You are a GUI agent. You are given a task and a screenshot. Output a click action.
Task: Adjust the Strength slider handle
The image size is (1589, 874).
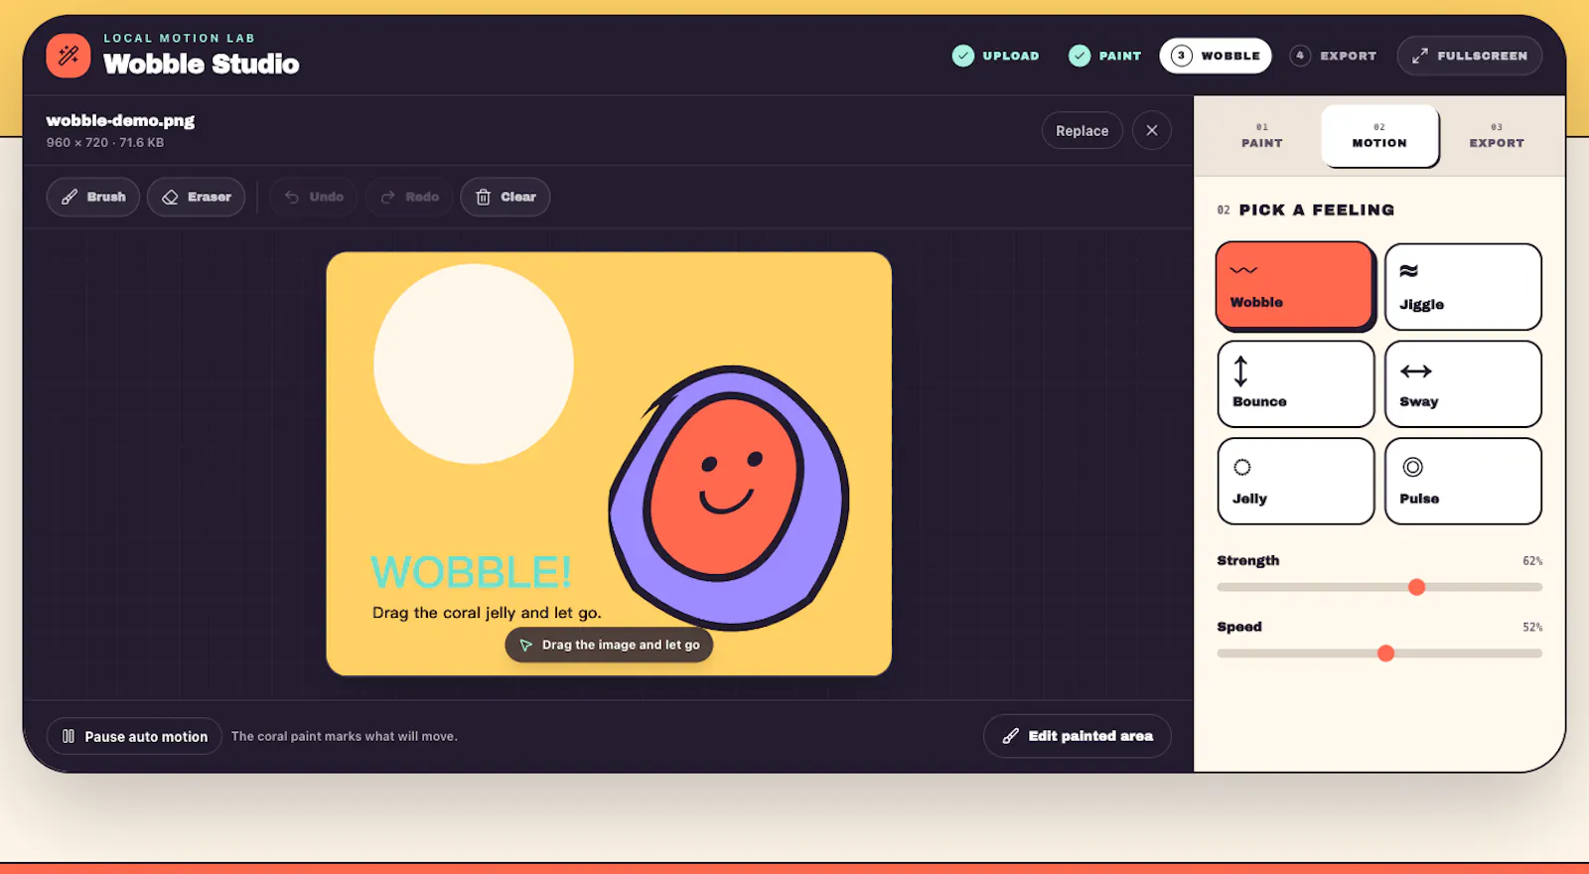[1417, 587]
